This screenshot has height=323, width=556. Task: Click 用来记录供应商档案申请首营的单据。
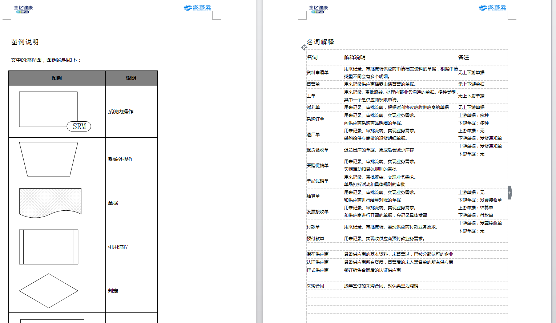click(x=380, y=84)
